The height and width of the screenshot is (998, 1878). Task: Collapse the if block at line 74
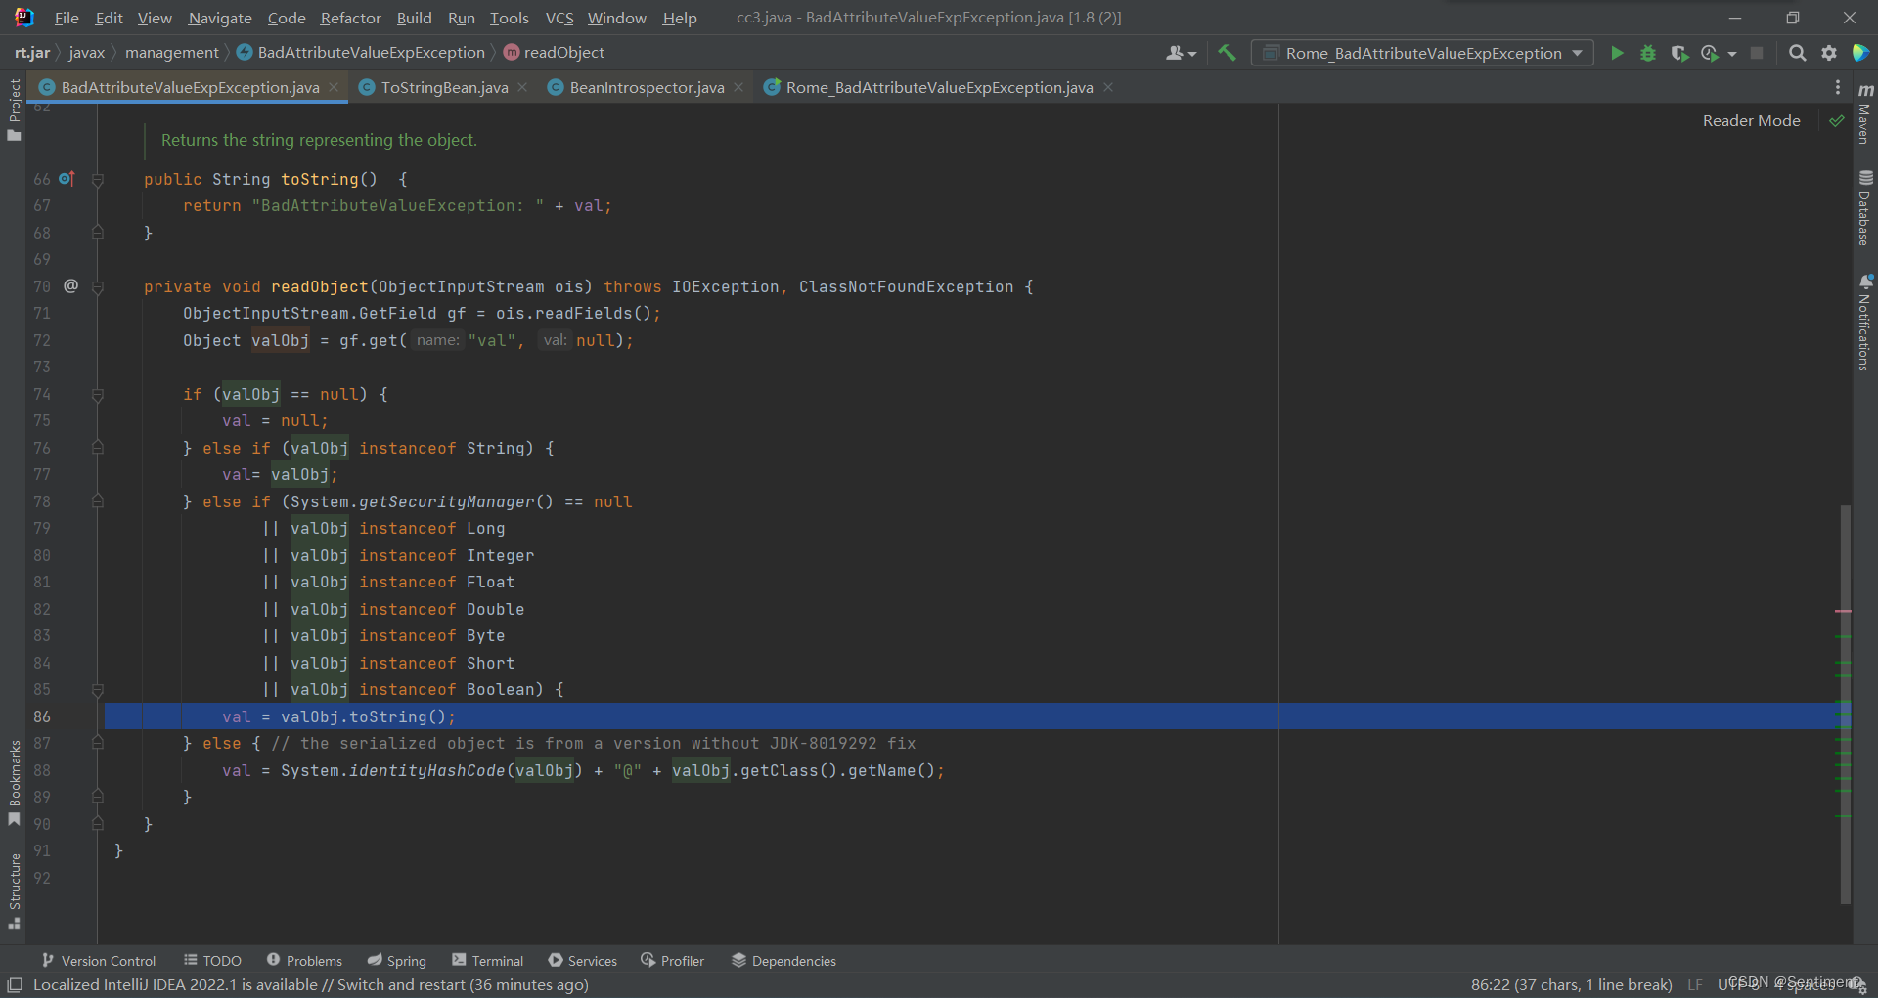click(x=98, y=395)
